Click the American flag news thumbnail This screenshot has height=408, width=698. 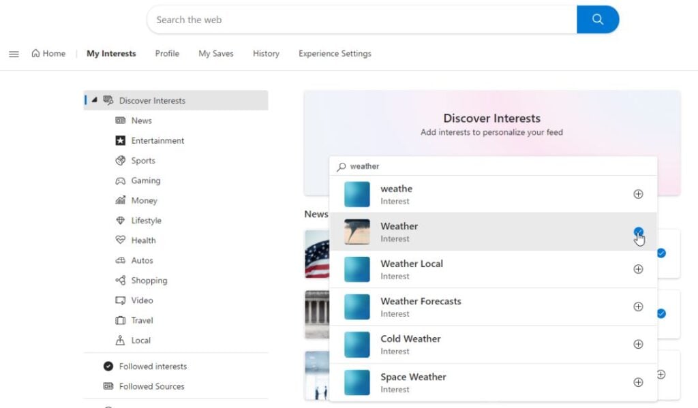click(x=317, y=254)
